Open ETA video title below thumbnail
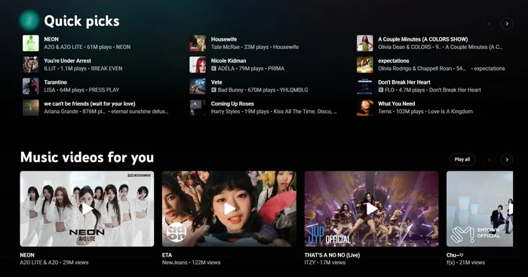The width and height of the screenshot is (528, 277). click(167, 255)
